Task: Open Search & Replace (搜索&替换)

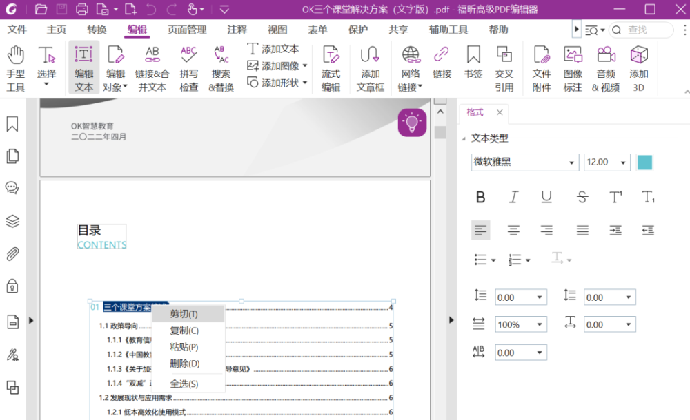Action: pyautogui.click(x=221, y=68)
